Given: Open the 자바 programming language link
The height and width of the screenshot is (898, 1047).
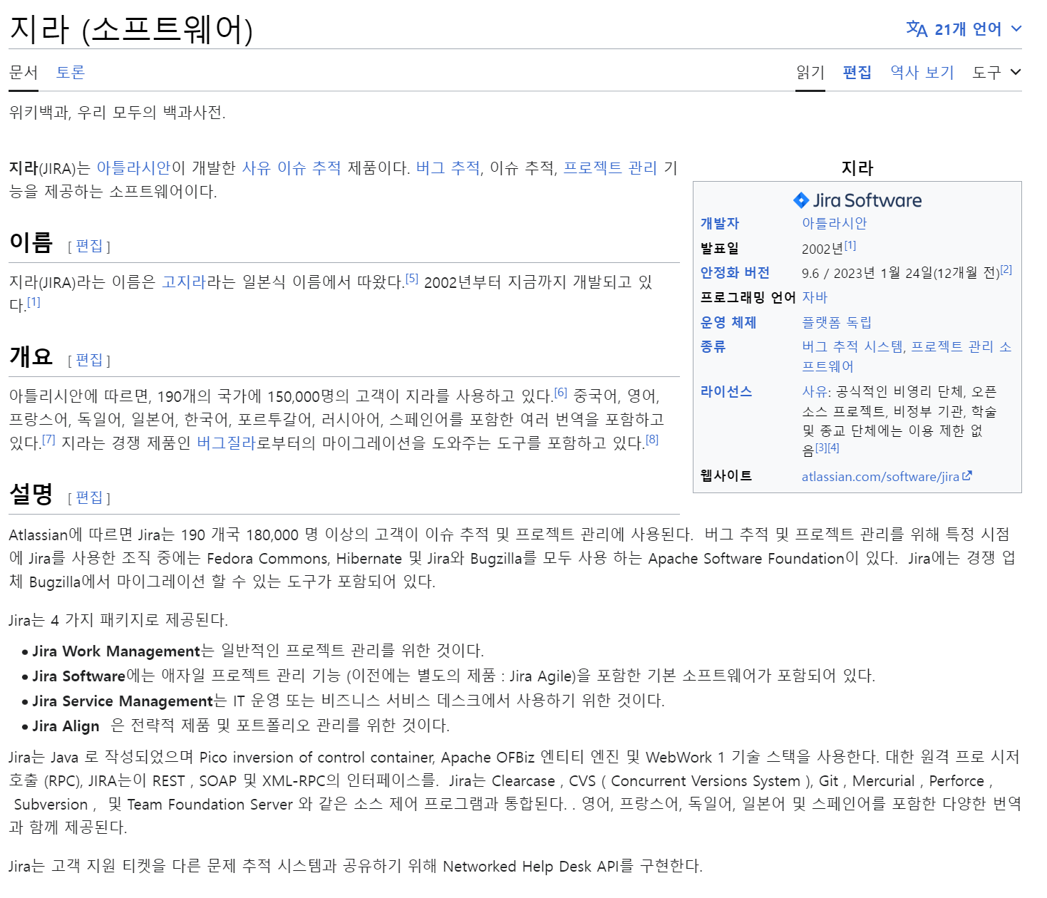Looking at the screenshot, I should (815, 297).
